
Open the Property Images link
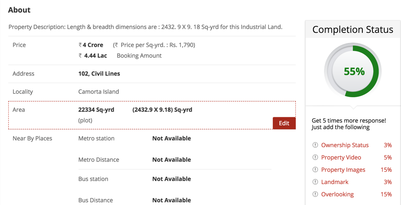(343, 170)
